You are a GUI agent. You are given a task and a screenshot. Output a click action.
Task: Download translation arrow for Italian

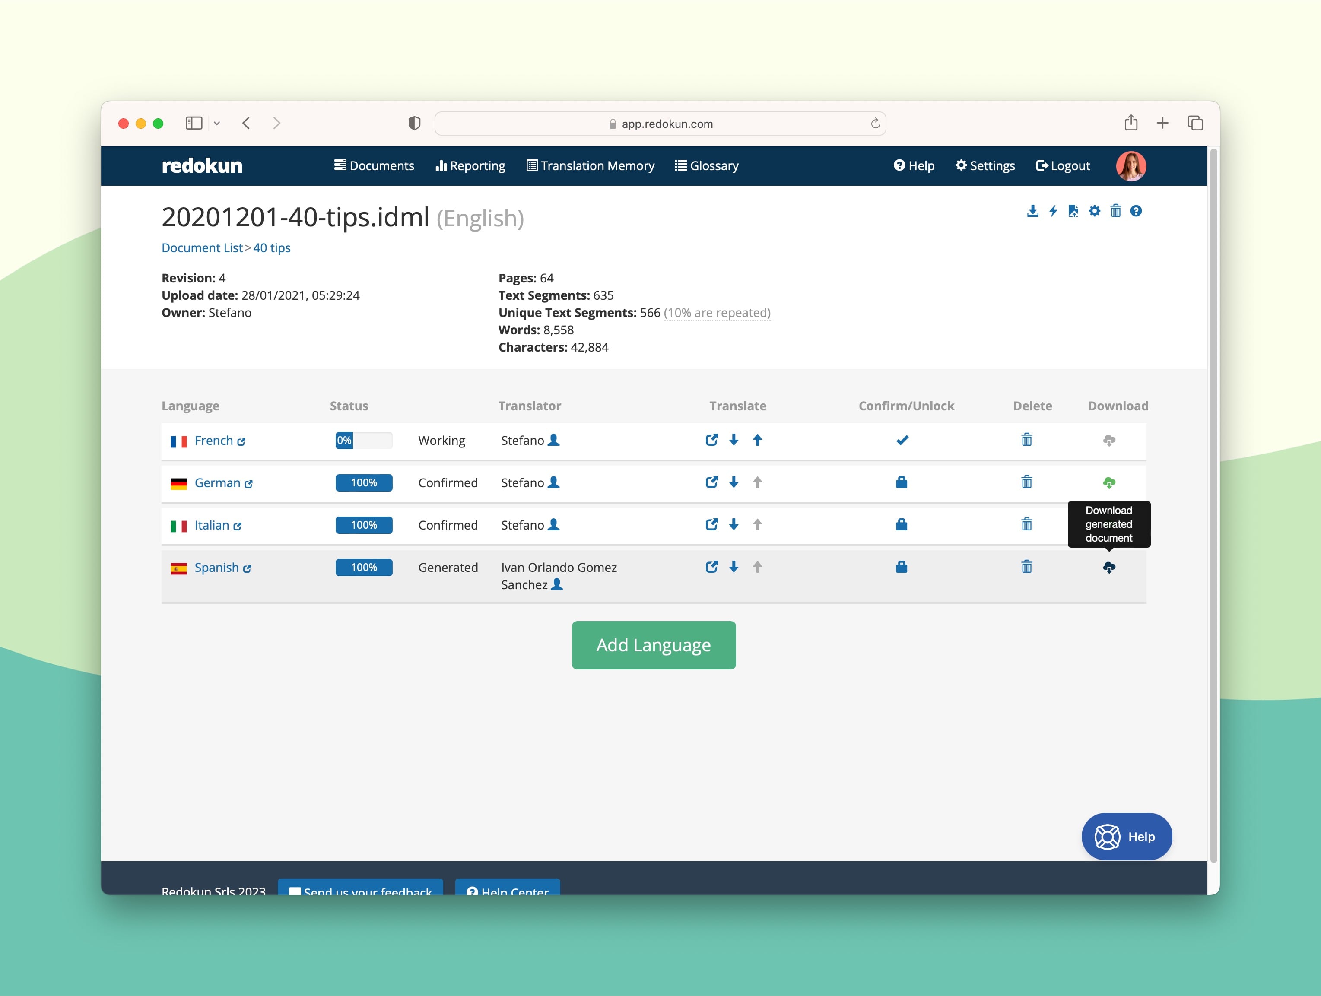(734, 525)
